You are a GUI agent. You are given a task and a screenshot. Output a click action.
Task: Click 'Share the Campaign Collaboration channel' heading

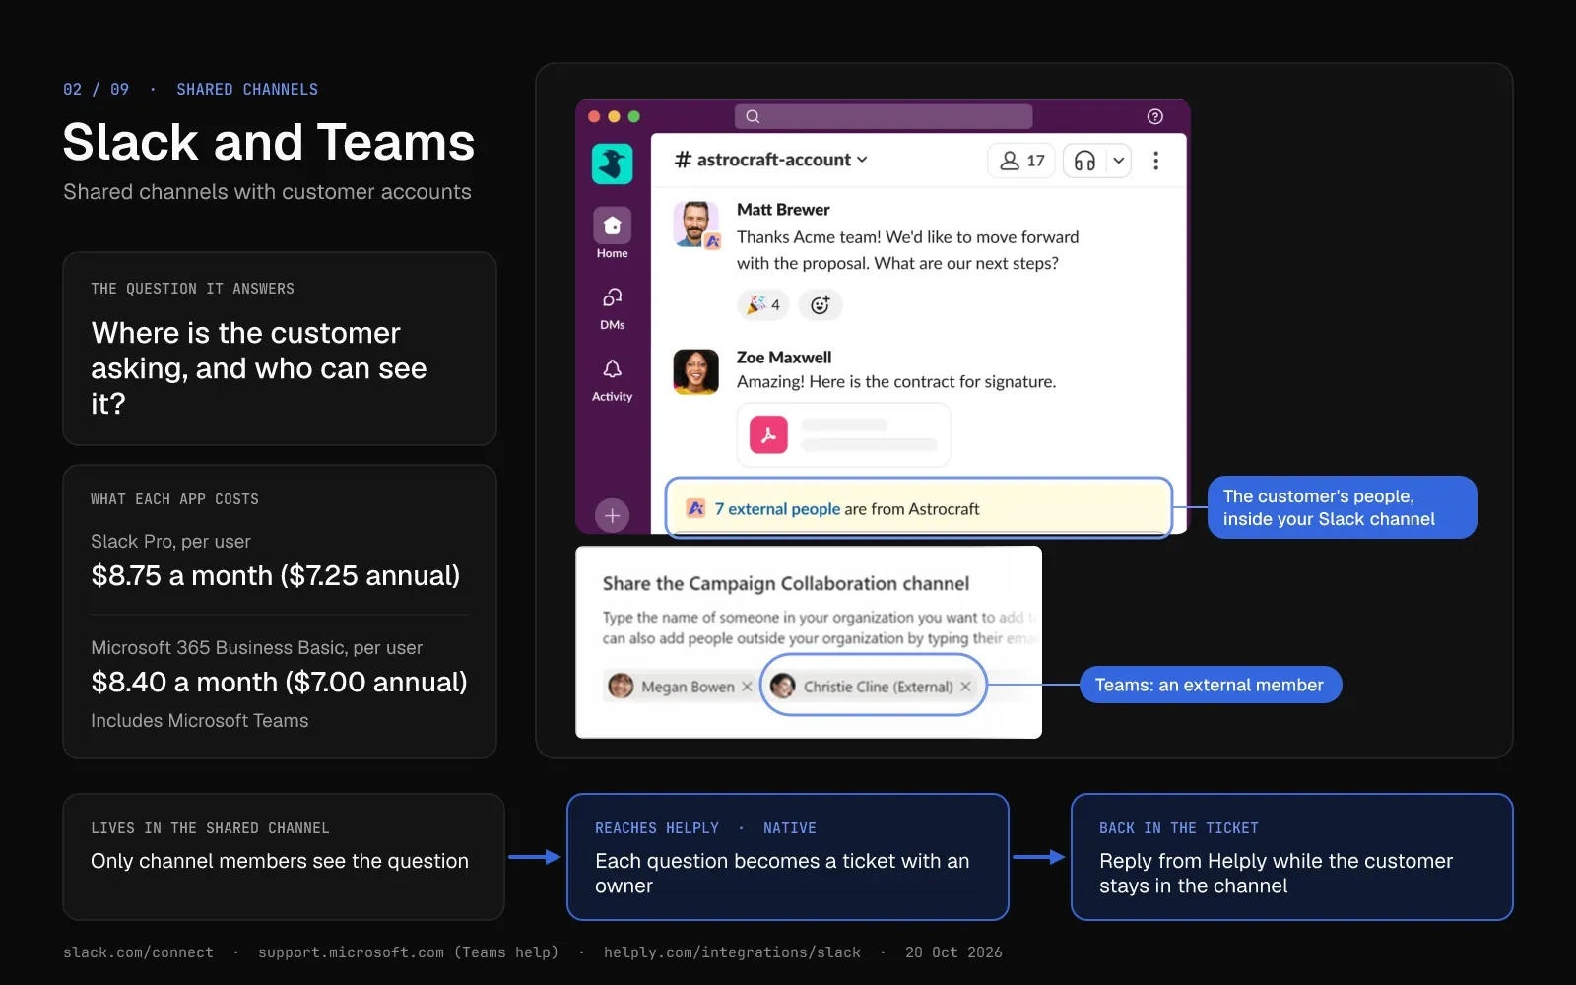click(x=786, y=583)
